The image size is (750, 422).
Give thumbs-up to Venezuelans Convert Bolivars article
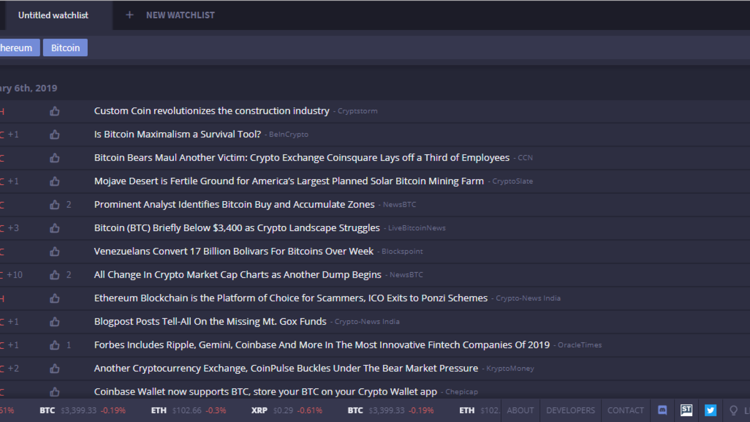(x=55, y=252)
